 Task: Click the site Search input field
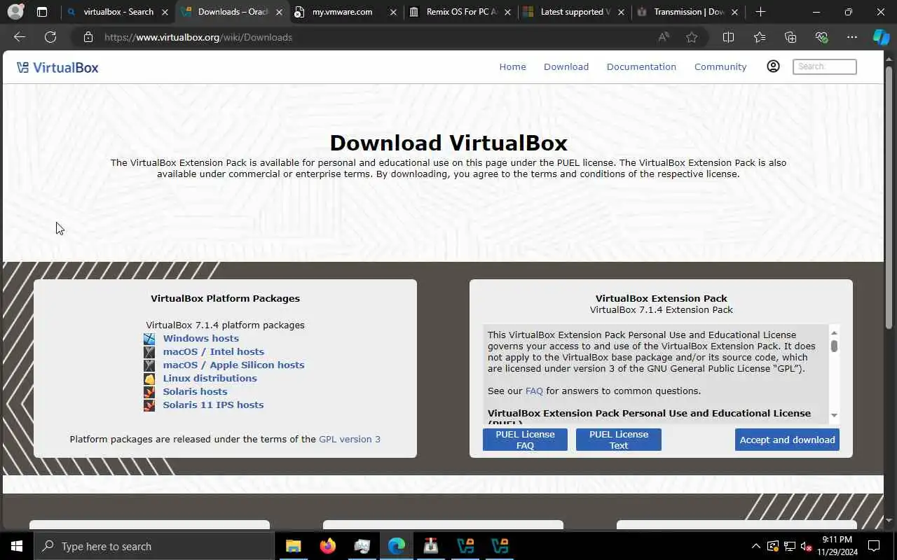(824, 66)
